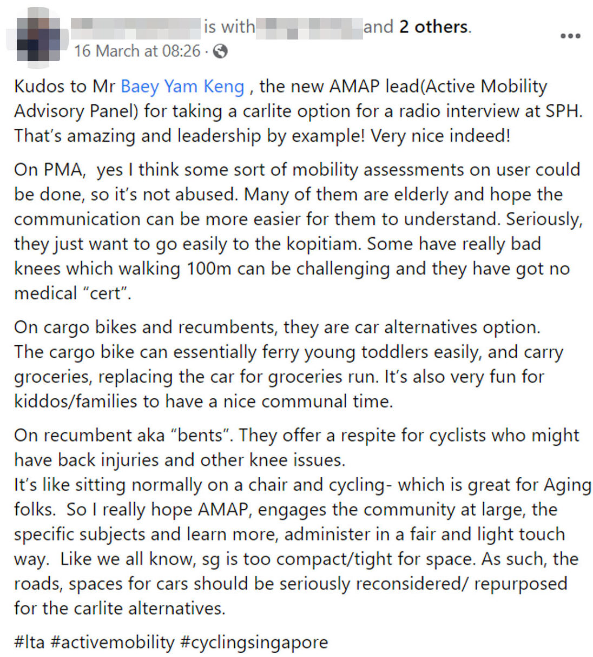593x657 pixels.
Task: Click the final line "for the carlite alternatives."
Action: (x=120, y=608)
